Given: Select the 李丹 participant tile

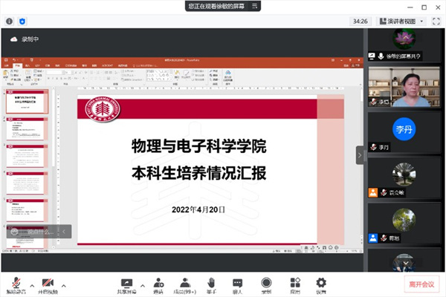Looking at the screenshot, I should coord(402,128).
